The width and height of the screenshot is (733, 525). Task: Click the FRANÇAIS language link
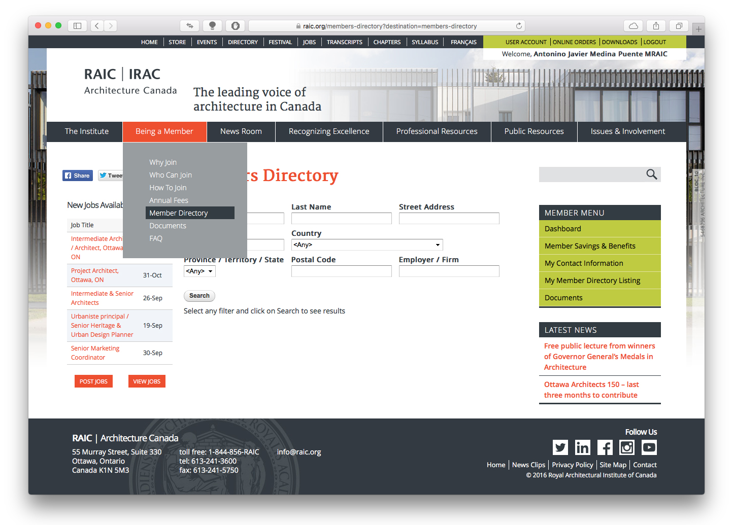coord(463,42)
